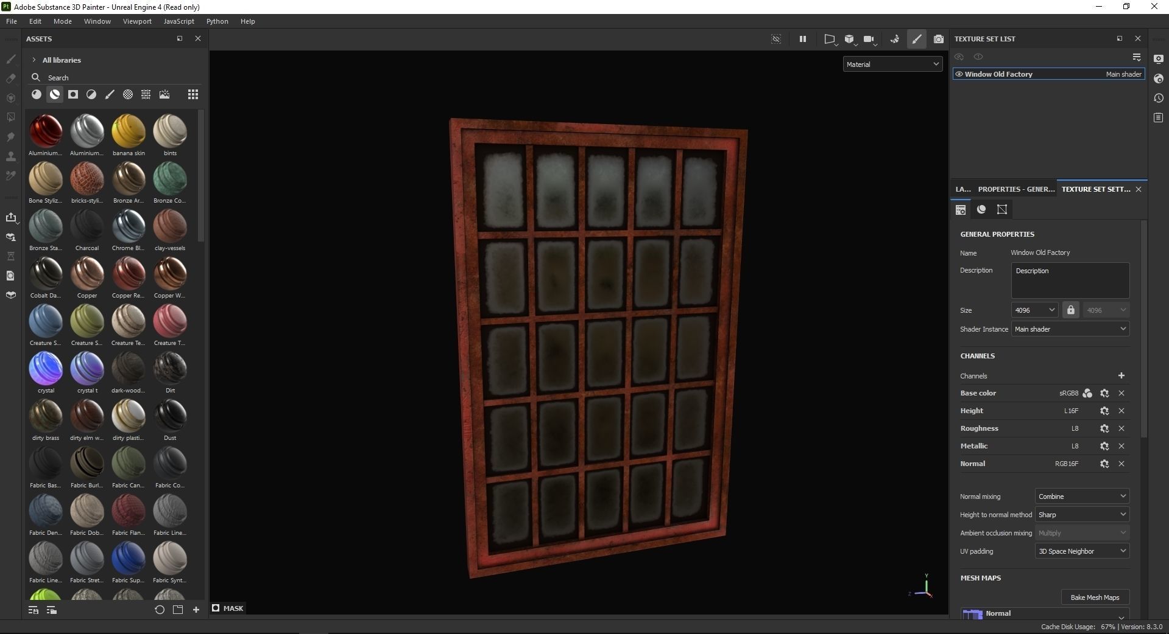
Task: Select the Smudge tool
Action: tap(11, 137)
